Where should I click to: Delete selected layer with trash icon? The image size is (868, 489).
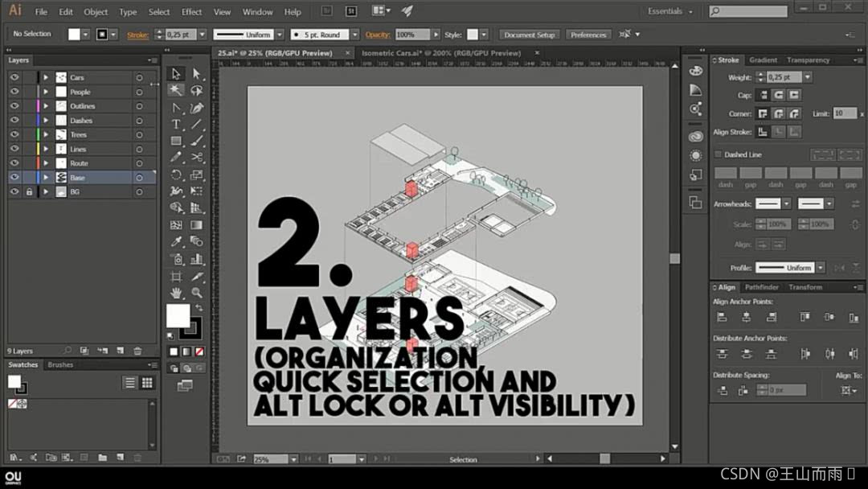pos(138,351)
